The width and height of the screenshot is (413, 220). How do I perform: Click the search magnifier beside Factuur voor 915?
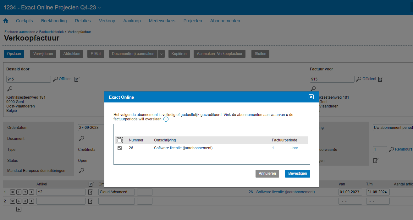359,79
